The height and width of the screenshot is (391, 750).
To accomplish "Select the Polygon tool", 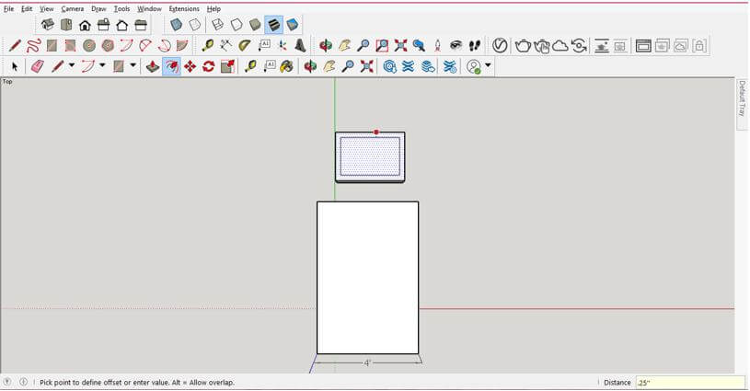I will tap(108, 46).
